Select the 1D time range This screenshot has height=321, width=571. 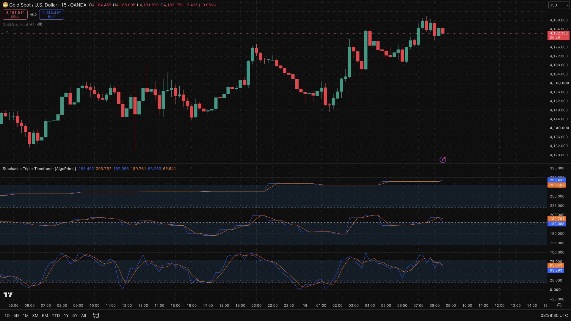(7, 315)
